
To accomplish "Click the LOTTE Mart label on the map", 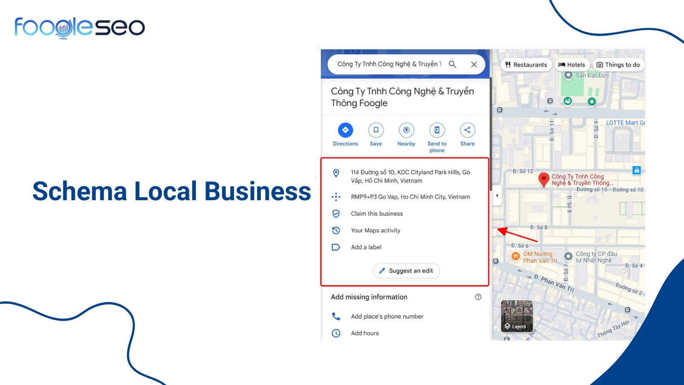I will click(625, 123).
